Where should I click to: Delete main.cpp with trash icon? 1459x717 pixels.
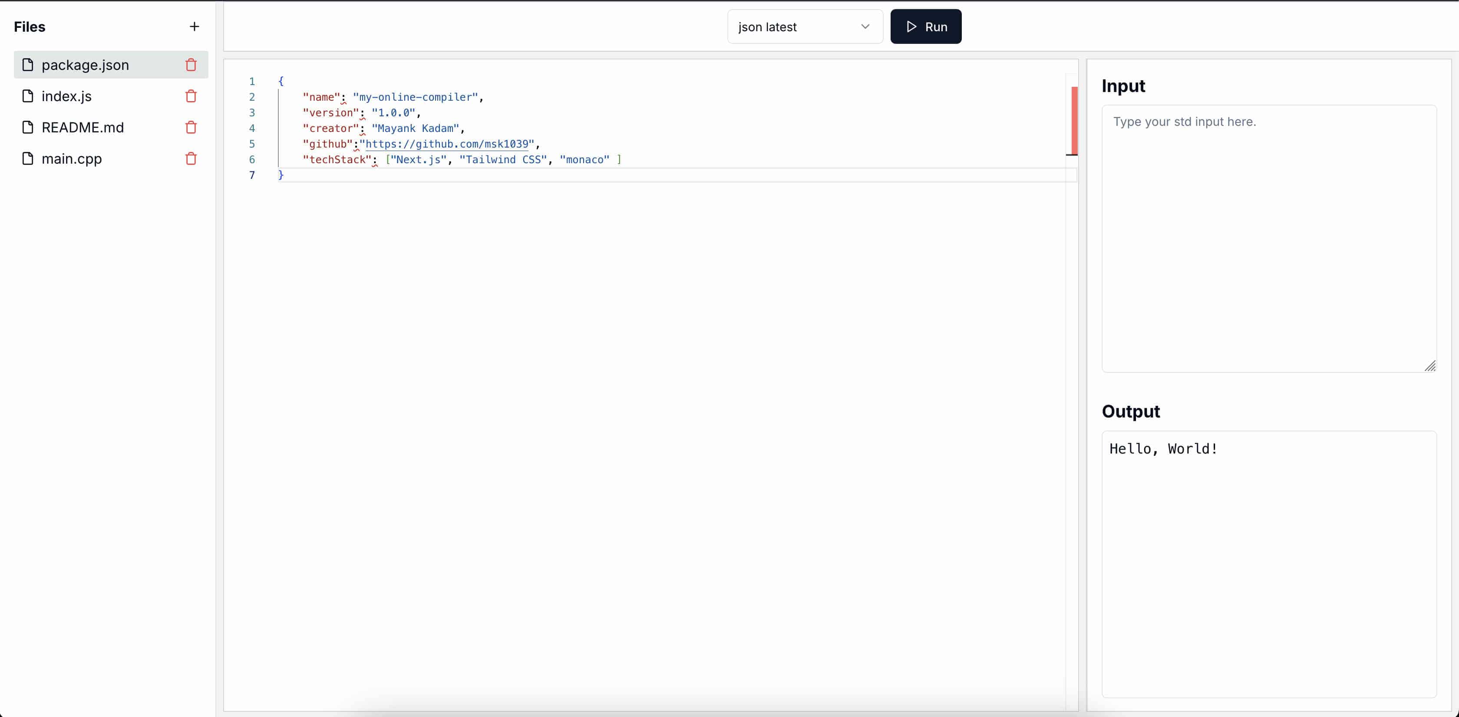(x=191, y=158)
